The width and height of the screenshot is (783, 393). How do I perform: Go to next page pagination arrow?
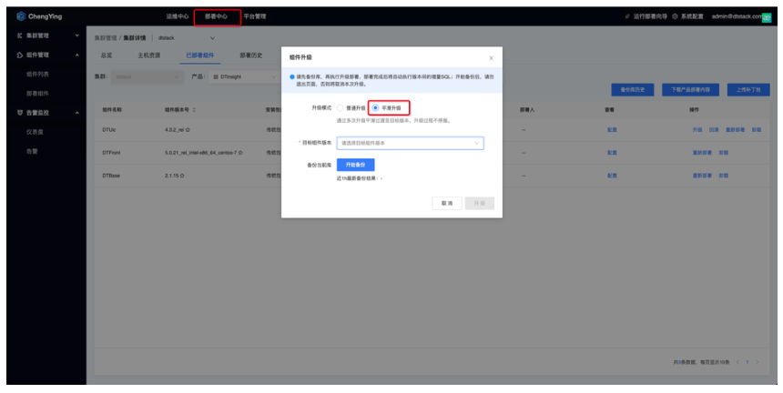(757, 362)
